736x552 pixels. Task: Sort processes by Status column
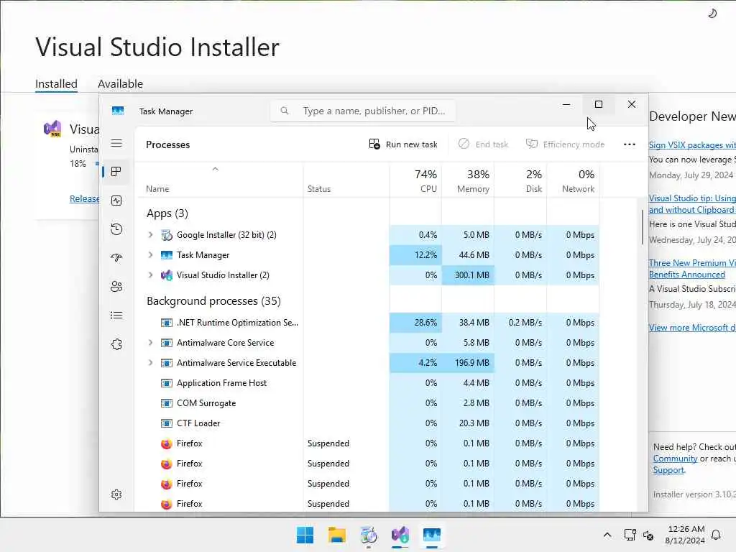click(x=319, y=189)
